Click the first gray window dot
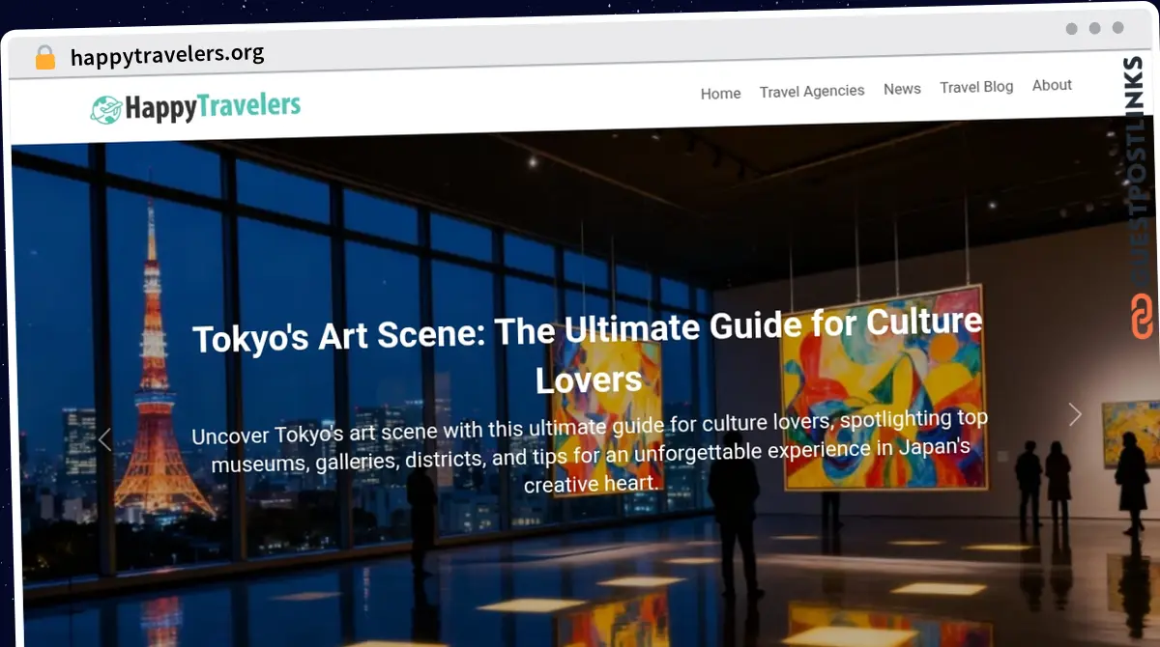The width and height of the screenshot is (1160, 647). point(1071,29)
